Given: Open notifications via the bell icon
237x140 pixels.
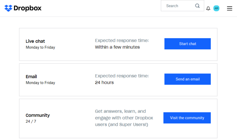Looking at the screenshot, I should tap(208, 8).
